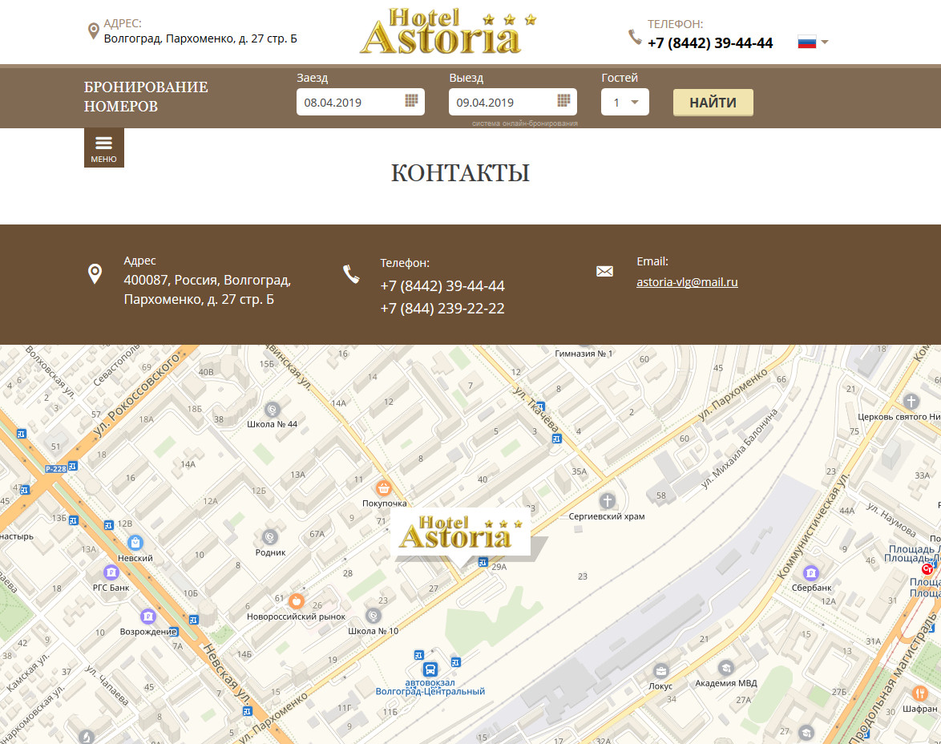941x744 pixels.
Task: Click the Школа № 44 map icon
Action: (273, 410)
